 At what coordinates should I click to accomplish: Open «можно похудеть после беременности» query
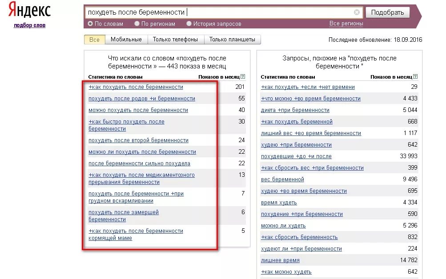point(138,110)
